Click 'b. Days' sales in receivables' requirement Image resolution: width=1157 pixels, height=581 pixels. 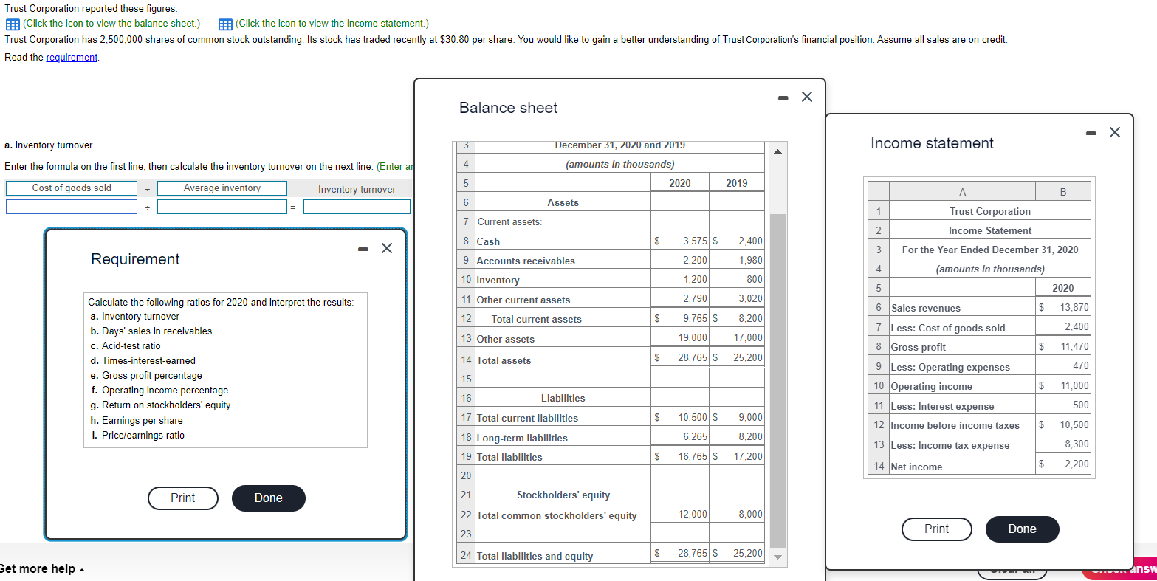click(150, 331)
